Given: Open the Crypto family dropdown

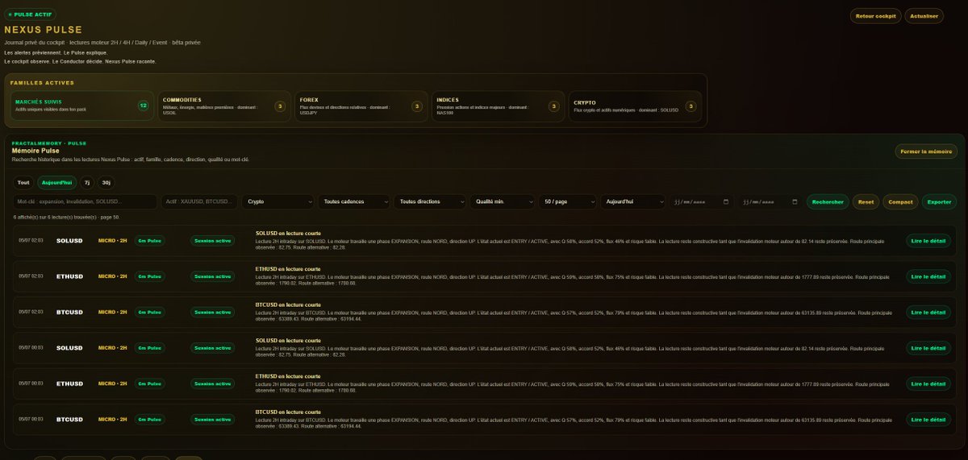Looking at the screenshot, I should [x=278, y=202].
